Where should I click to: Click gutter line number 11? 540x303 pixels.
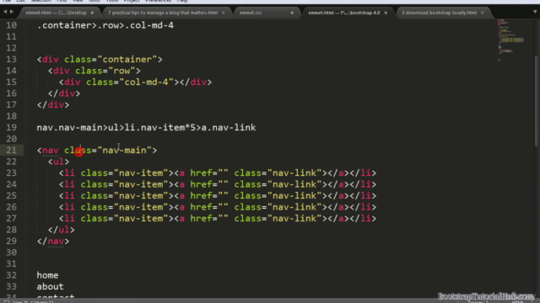[11, 37]
